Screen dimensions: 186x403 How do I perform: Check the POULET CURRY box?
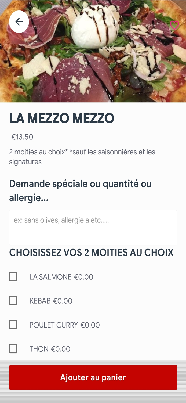tap(13, 325)
